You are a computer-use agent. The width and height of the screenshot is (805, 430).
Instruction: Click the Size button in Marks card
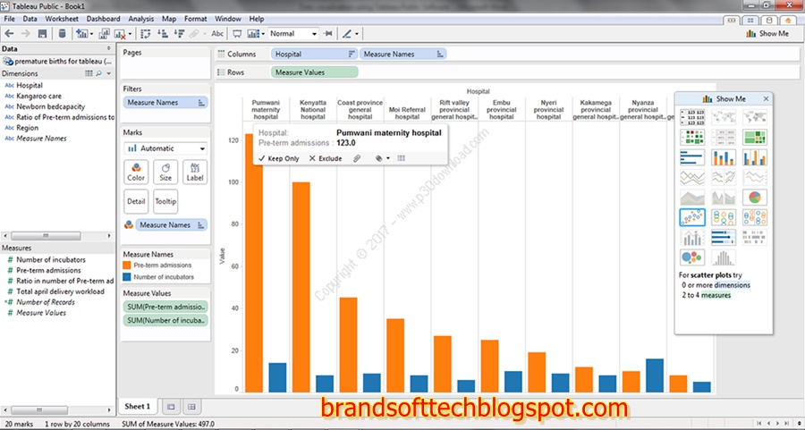[x=165, y=172]
